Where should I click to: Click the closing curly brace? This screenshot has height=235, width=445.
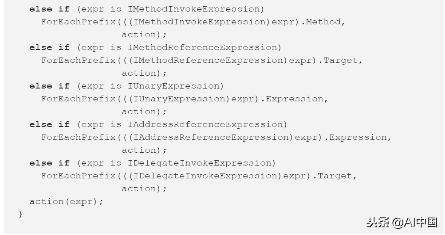(x=20, y=214)
